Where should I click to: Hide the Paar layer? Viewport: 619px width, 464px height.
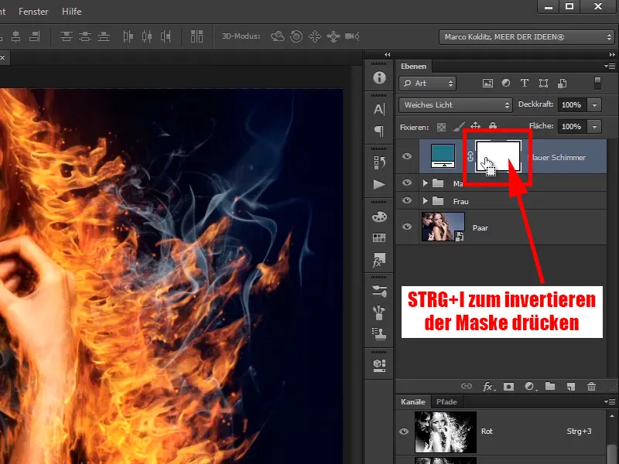pos(407,227)
